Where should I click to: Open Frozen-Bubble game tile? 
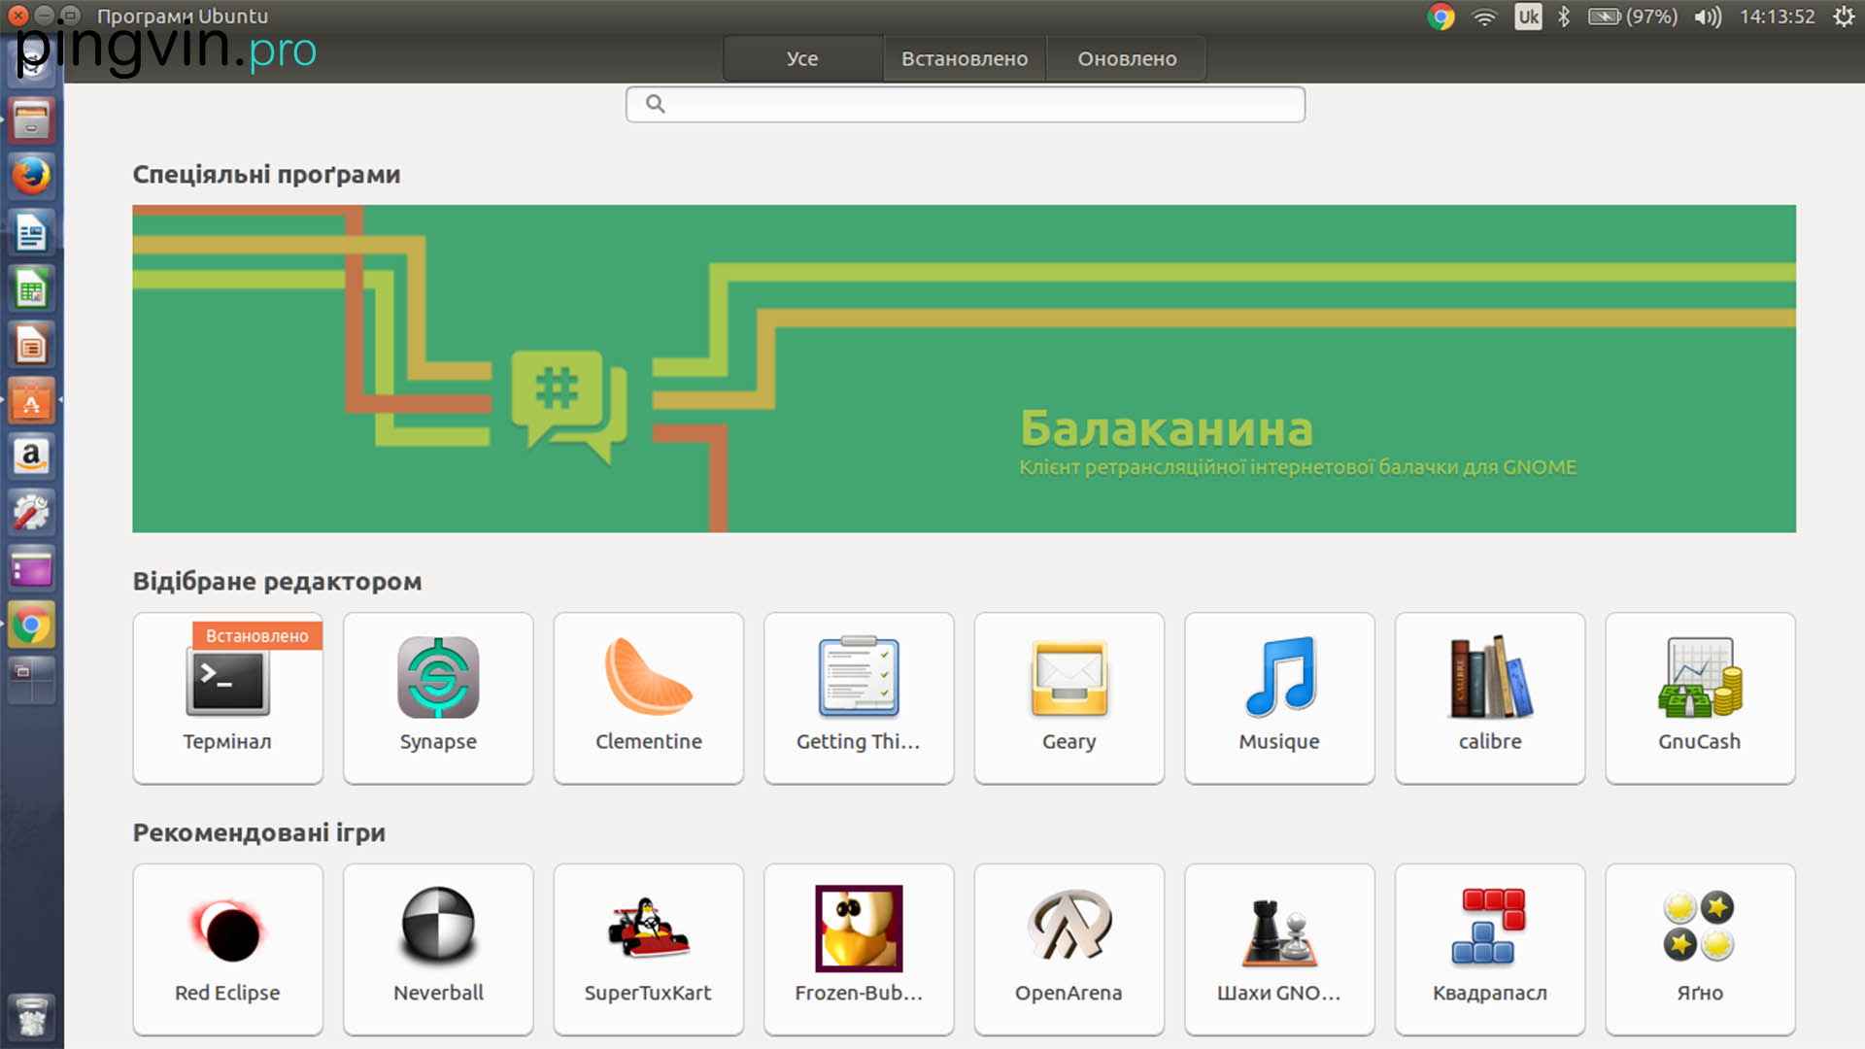tap(859, 949)
